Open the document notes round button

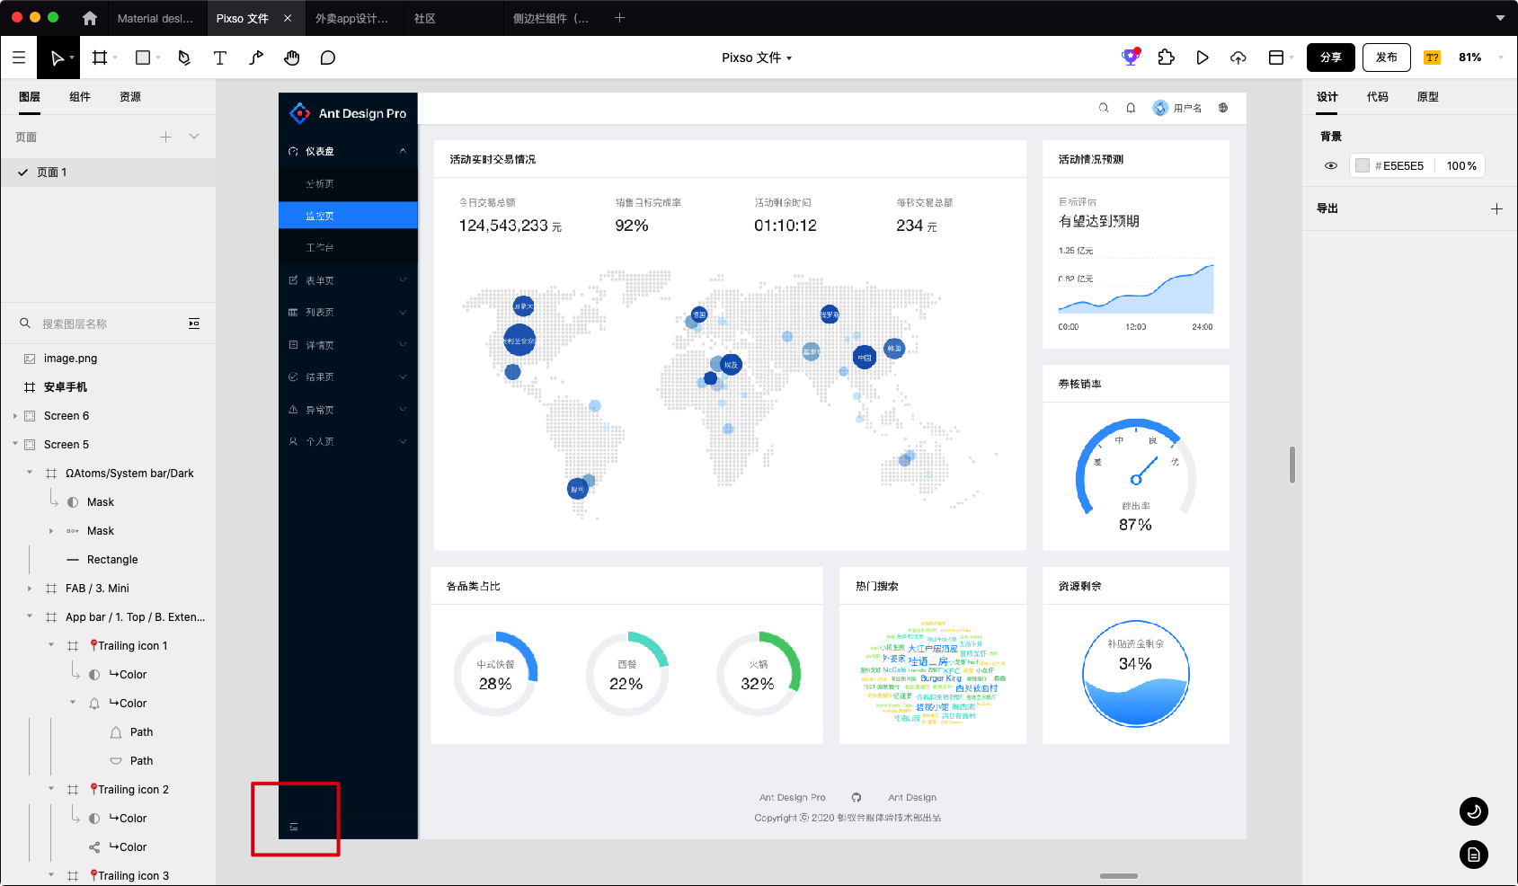click(1474, 855)
